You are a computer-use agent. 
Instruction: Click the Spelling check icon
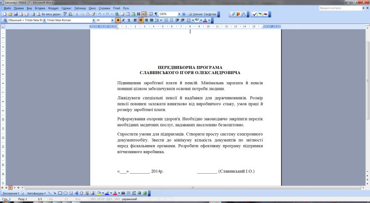pos(65,14)
